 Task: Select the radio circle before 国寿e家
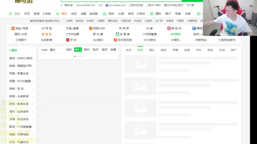point(62,5)
